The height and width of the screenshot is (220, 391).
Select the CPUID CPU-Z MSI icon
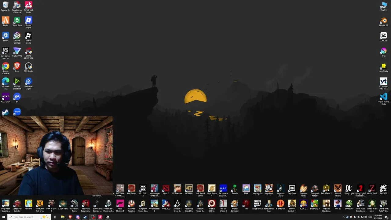[x=28, y=53]
